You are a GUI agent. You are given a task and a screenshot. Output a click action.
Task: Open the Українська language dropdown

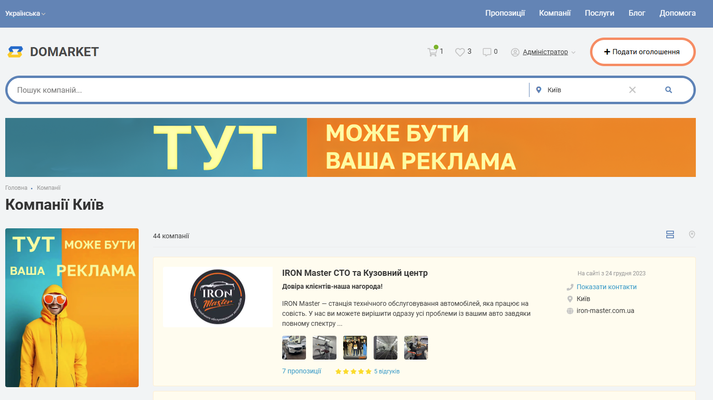point(25,13)
